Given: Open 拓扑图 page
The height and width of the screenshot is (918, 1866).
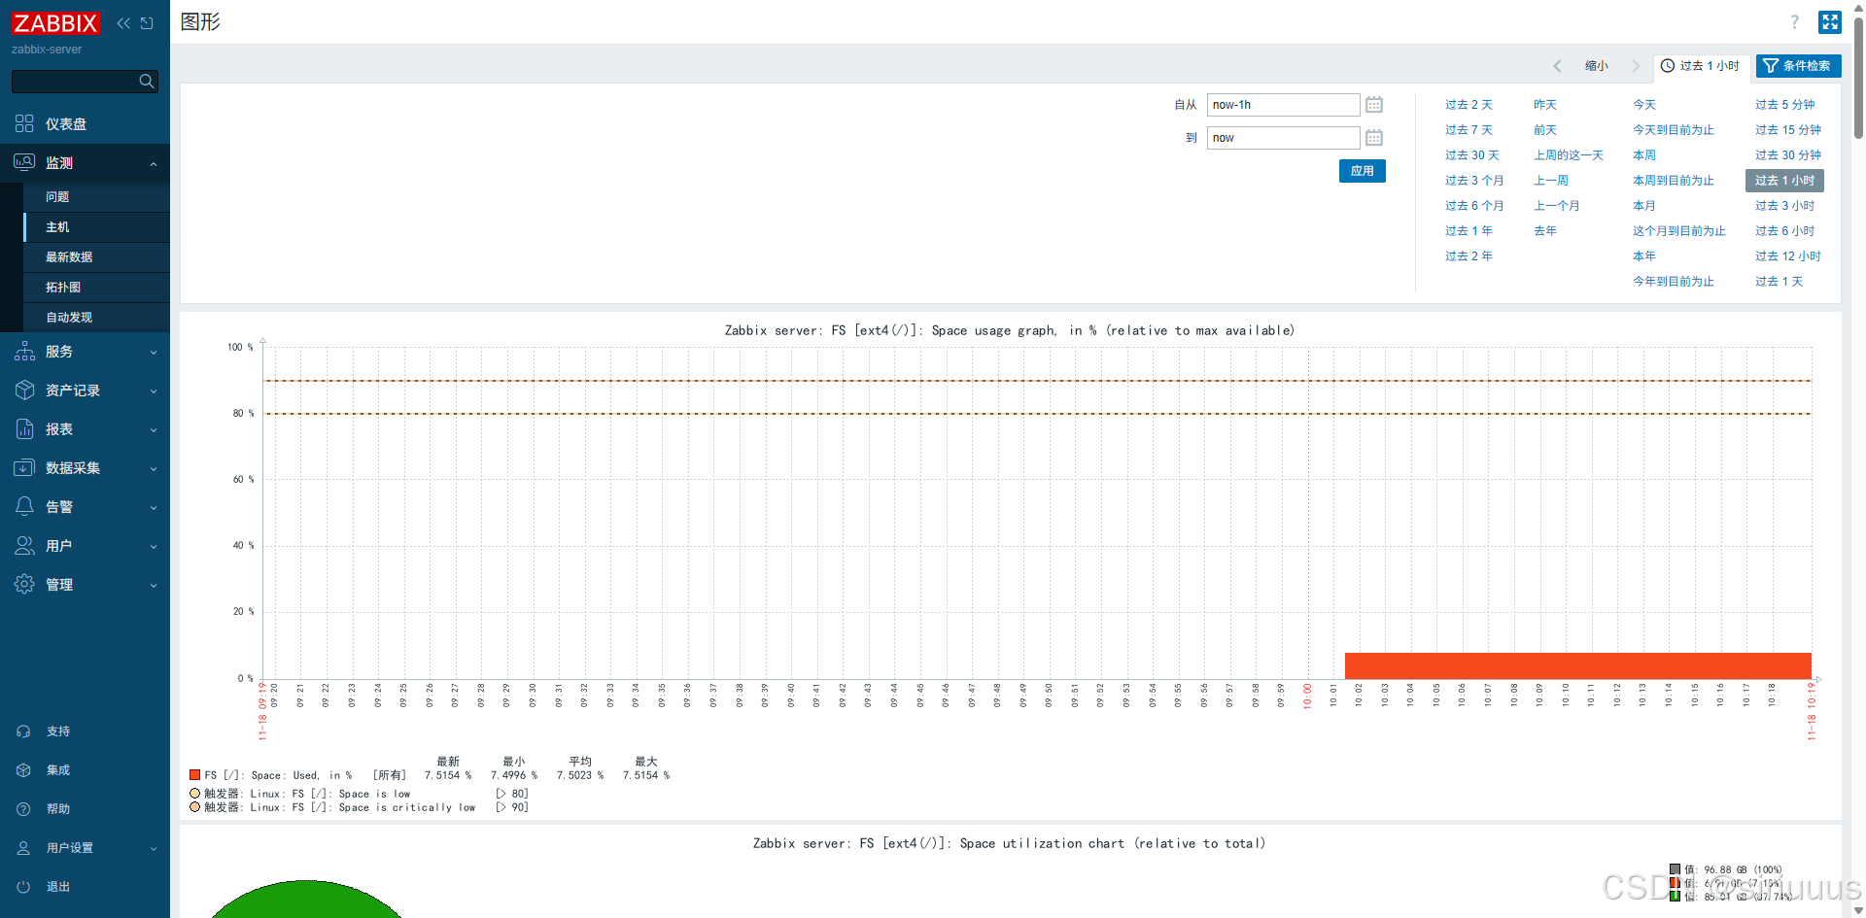Looking at the screenshot, I should coord(63,288).
